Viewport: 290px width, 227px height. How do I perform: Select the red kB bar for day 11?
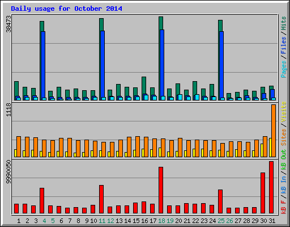coord(101,199)
